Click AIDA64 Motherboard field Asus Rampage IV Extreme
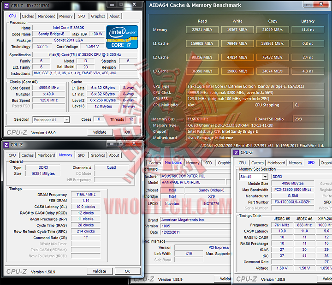Viewport: 332px width, 285px height. click(255, 138)
